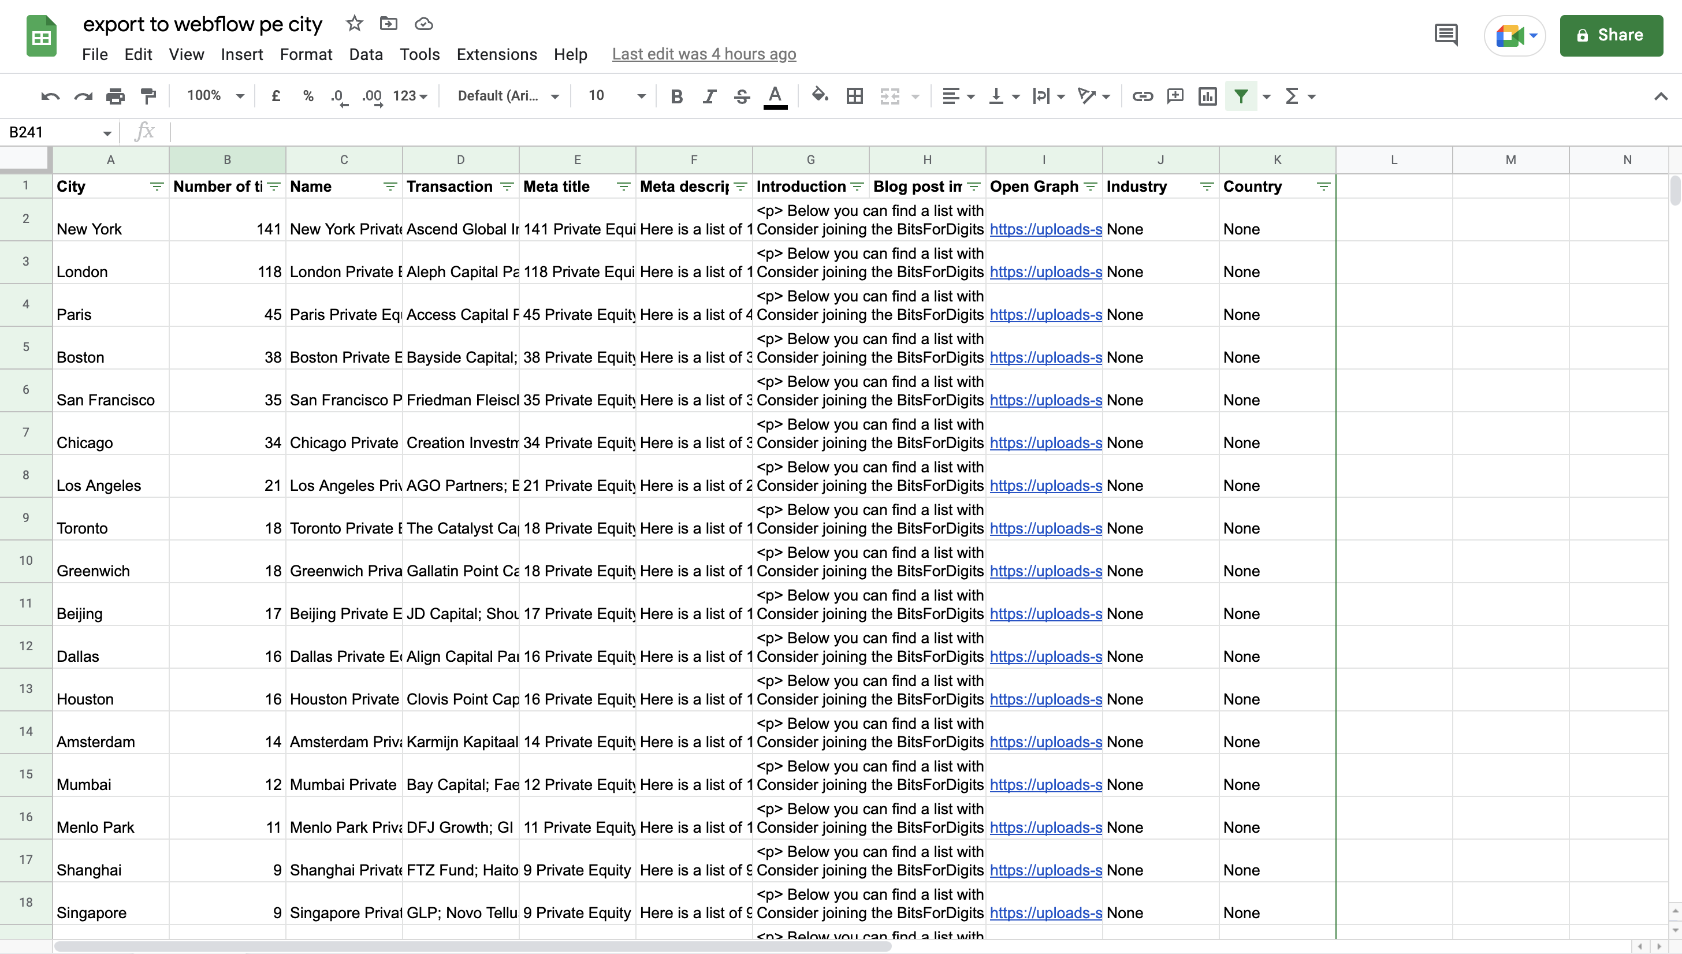The width and height of the screenshot is (1682, 954).
Task: Click the Print icon in toolbar
Action: pyautogui.click(x=116, y=96)
